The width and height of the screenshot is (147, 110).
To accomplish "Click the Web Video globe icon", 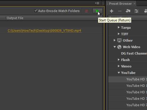I will tap(119, 47).
